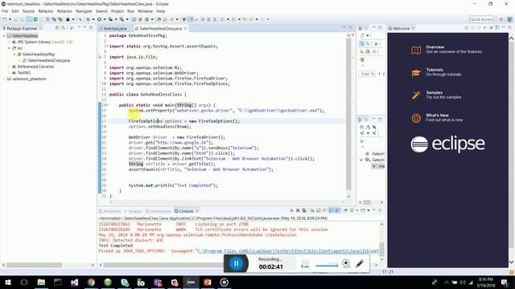Screen dimensions: 515x289
Task: Toggle Show Console on standard error change
Action: tap(337, 210)
